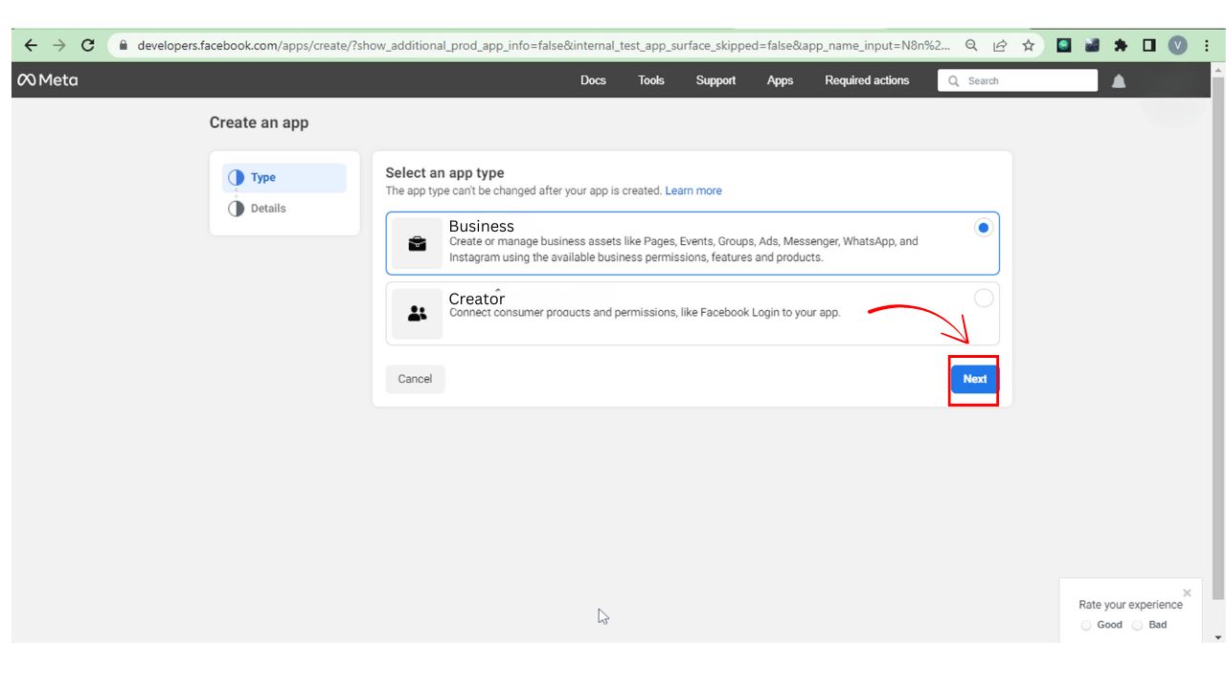Rate your experience as Good
Screen dimensions: 1226x689
coord(1086,625)
